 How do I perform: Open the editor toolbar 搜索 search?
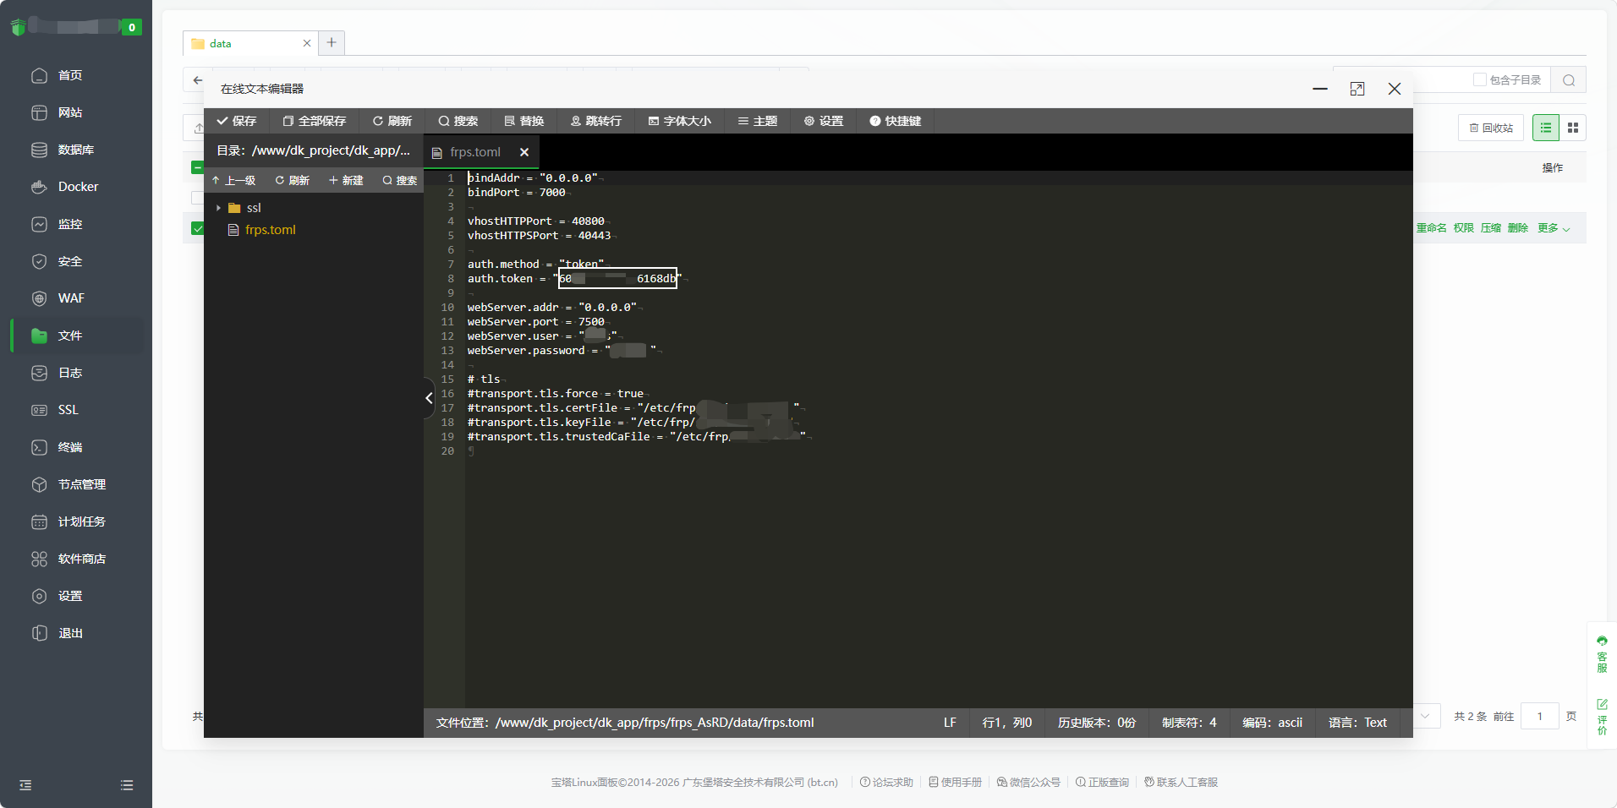click(x=458, y=121)
